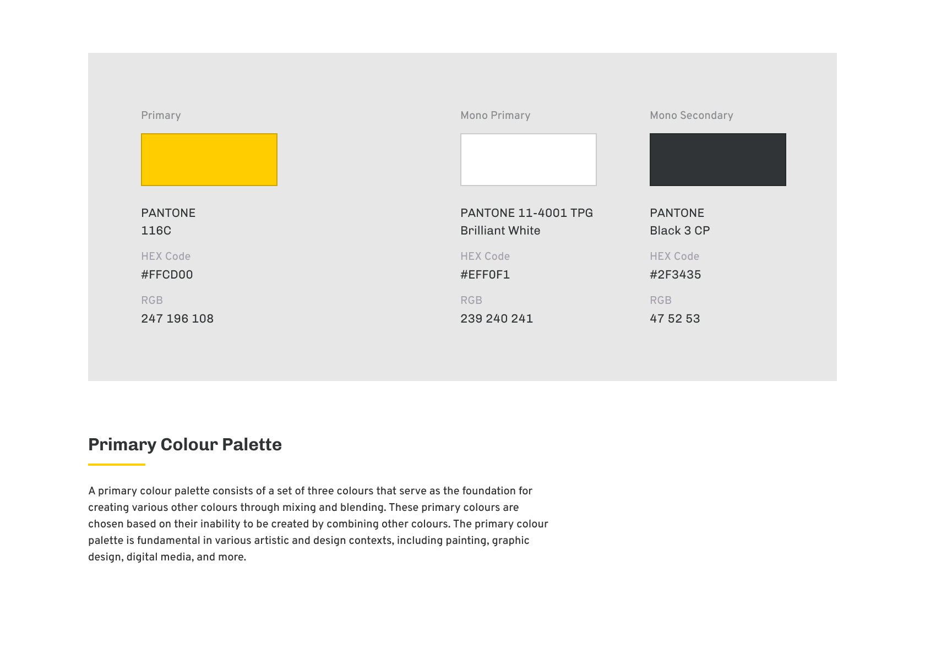Click the RGB value 47 52 53
925x654 pixels.
pyautogui.click(x=675, y=319)
